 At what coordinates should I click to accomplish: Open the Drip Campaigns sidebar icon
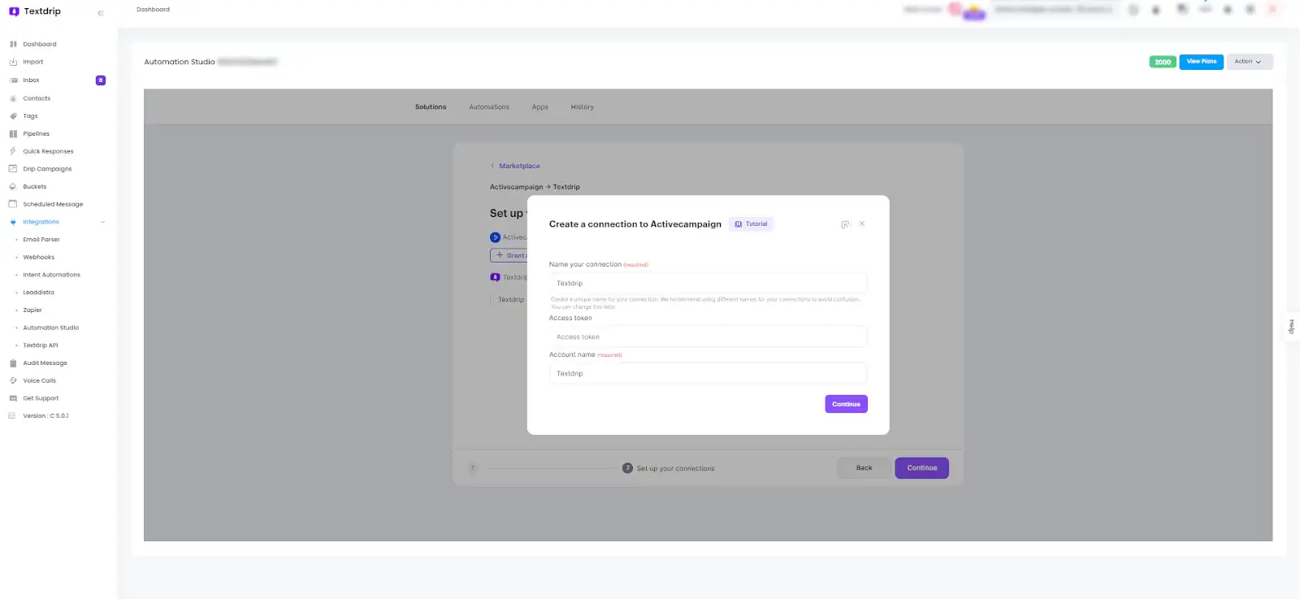pos(13,169)
